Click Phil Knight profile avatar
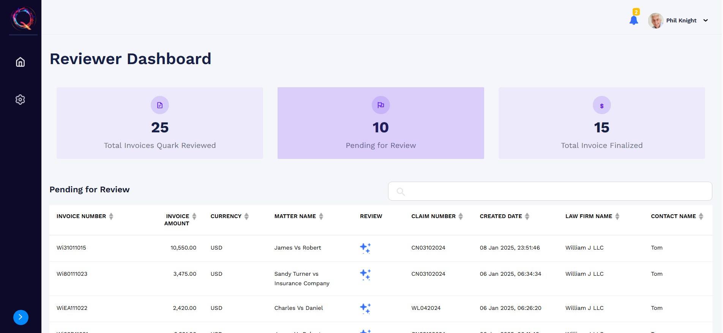The width and height of the screenshot is (723, 333). tap(655, 20)
